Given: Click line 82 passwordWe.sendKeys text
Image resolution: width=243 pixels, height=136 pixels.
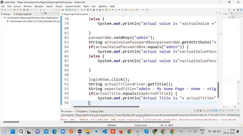Looking at the screenshot, I should [121, 37].
